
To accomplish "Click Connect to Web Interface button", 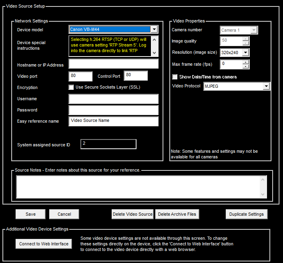I will (44, 244).
